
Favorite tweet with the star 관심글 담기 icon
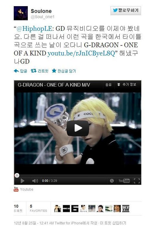point(54,71)
